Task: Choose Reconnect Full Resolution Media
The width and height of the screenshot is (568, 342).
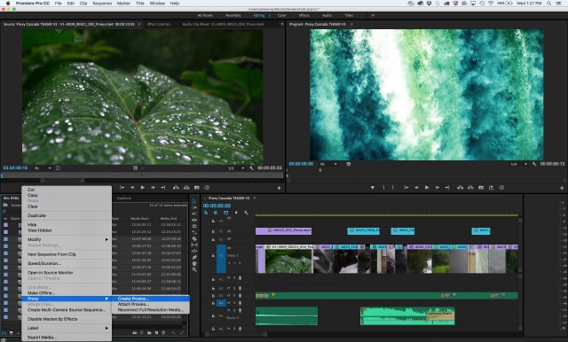Action: tap(150, 310)
